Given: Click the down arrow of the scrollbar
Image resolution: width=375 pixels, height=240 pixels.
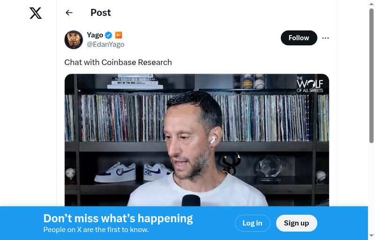Looking at the screenshot, I should (371, 236).
